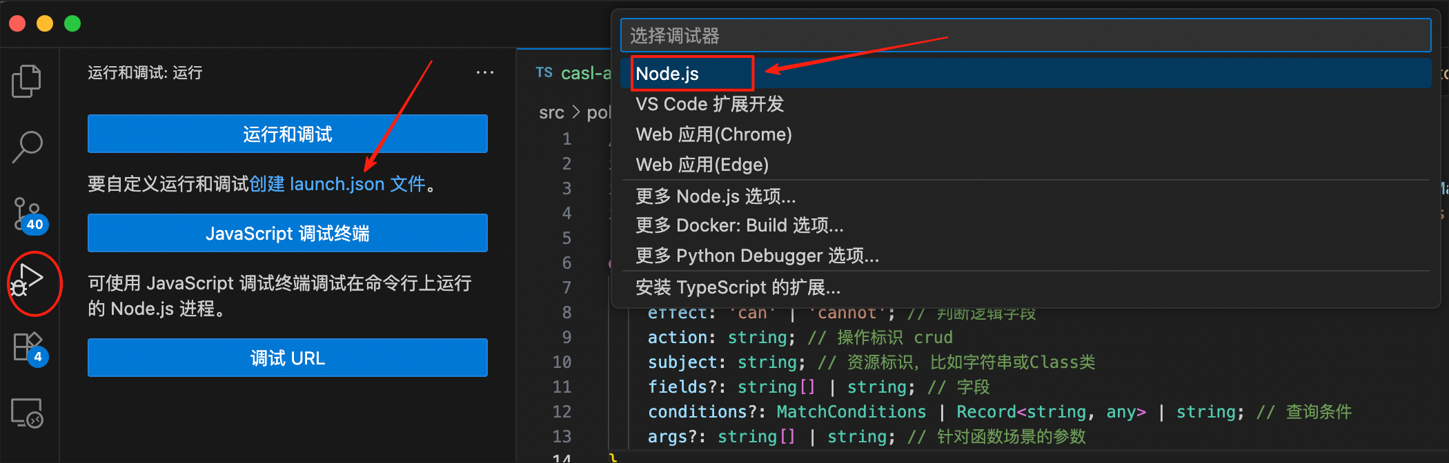Click the 'action' property in code
1449x463 pixels.
pos(678,337)
